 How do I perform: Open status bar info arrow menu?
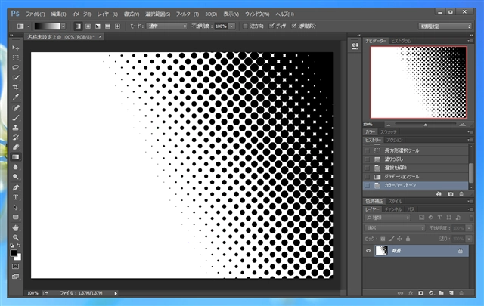116,293
